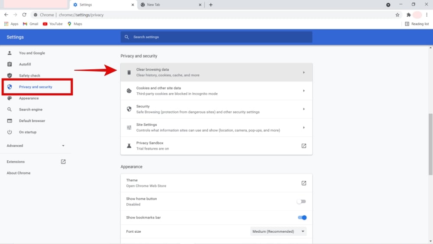Close the Settings tab
This screenshot has height=244, width=433.
coord(132,5)
